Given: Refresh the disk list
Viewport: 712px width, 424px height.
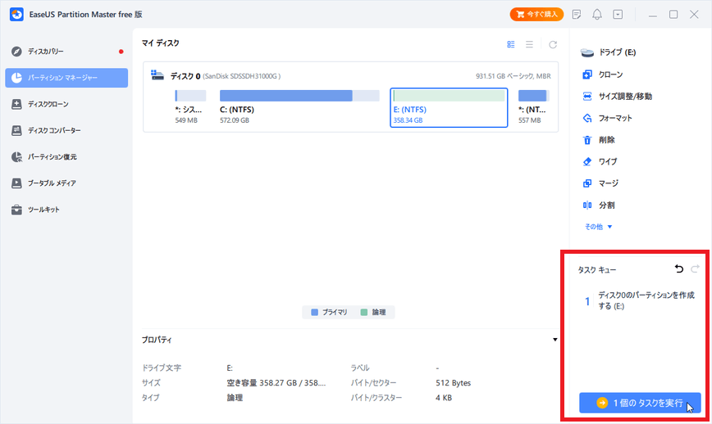Looking at the screenshot, I should [x=553, y=44].
